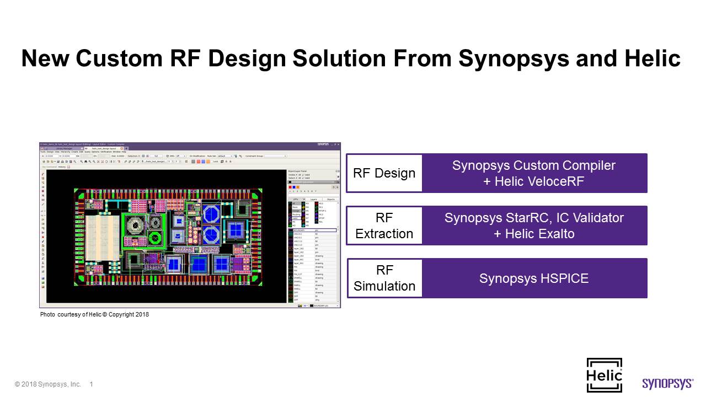Select the FIN_CUT drawing row in layer list
706x397 pixels.
click(x=313, y=274)
